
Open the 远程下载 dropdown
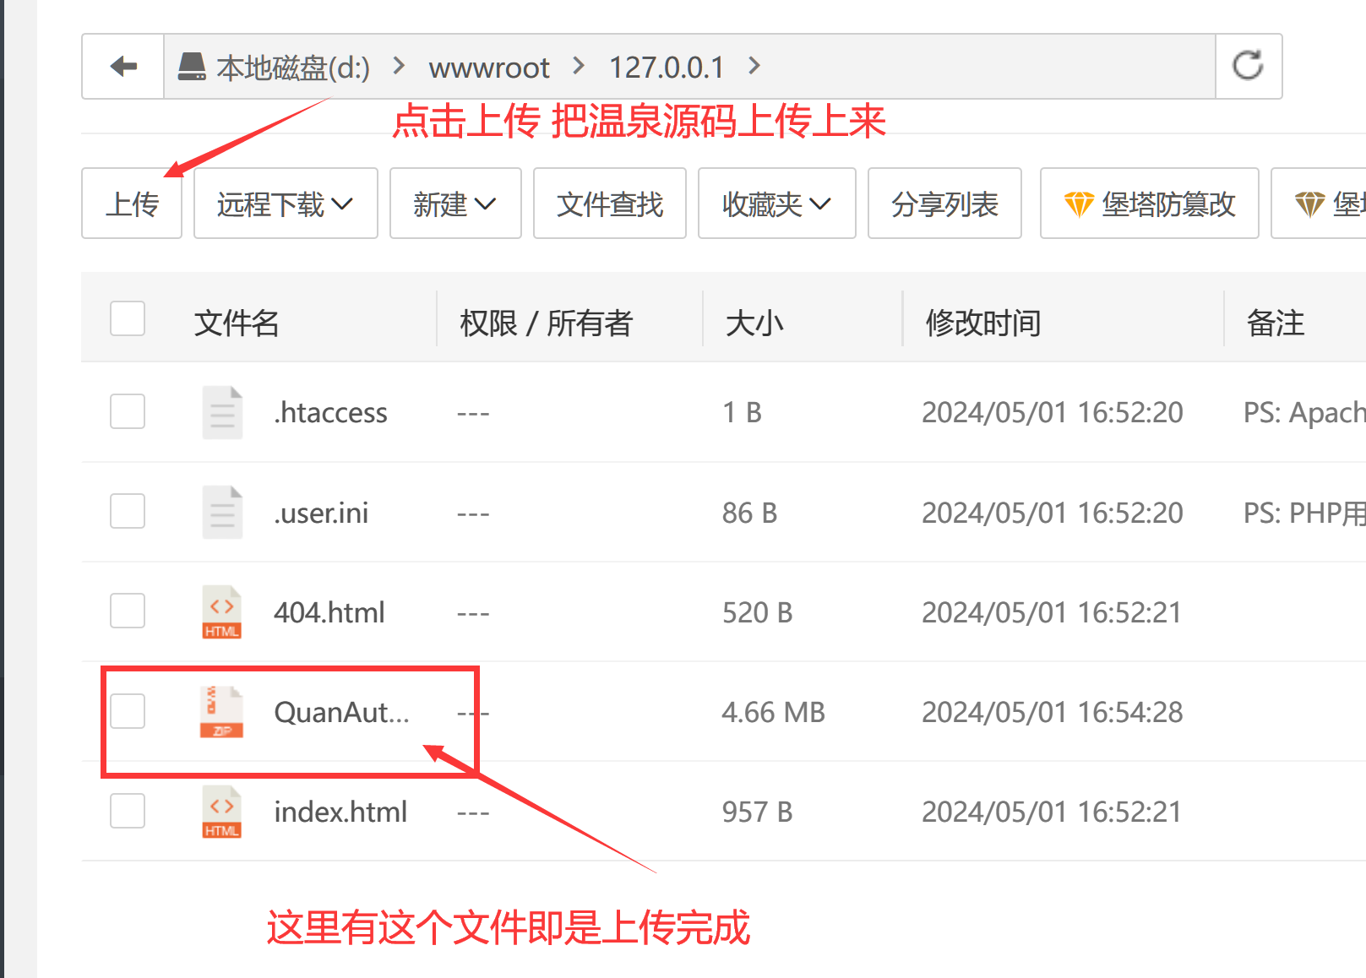click(x=285, y=203)
